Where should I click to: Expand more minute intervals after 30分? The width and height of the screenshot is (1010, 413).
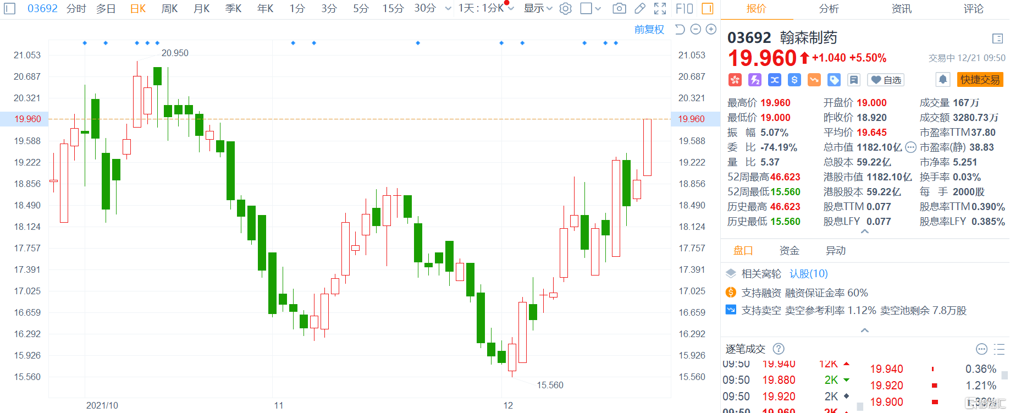pyautogui.click(x=448, y=9)
